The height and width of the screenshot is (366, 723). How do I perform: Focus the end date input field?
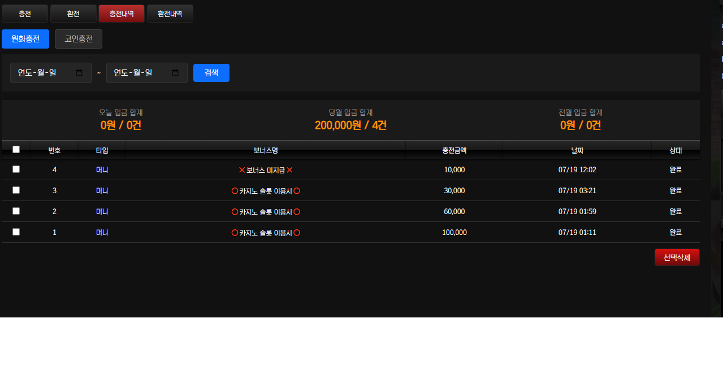[147, 73]
